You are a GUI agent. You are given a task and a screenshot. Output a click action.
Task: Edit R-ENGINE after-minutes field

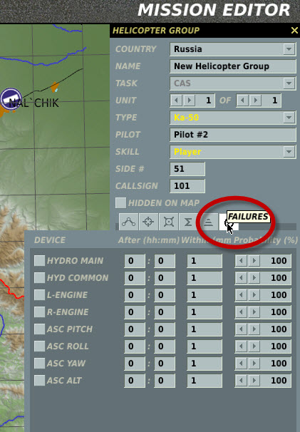point(165,312)
